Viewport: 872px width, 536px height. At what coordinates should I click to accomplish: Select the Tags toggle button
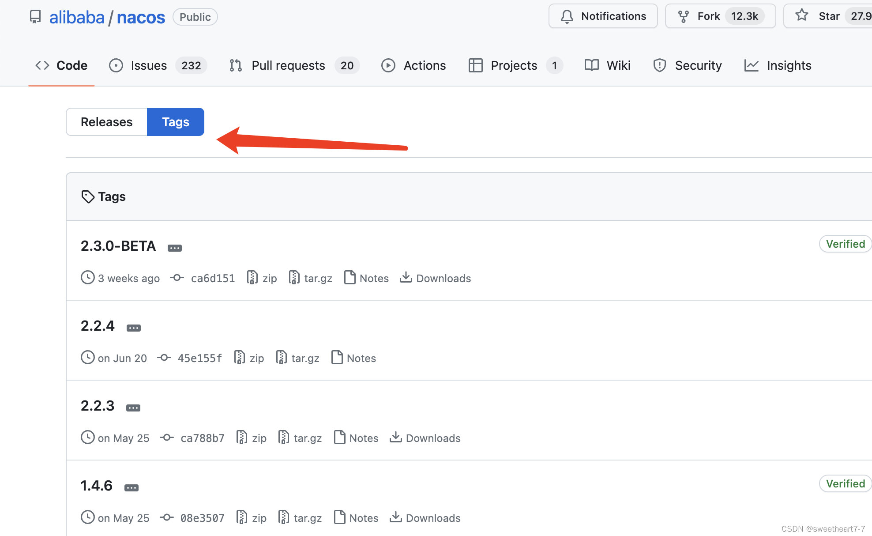[x=176, y=122]
